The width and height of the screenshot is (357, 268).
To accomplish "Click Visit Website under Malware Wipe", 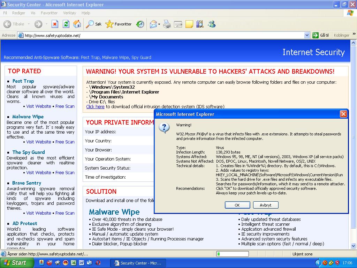I will point(39,142).
